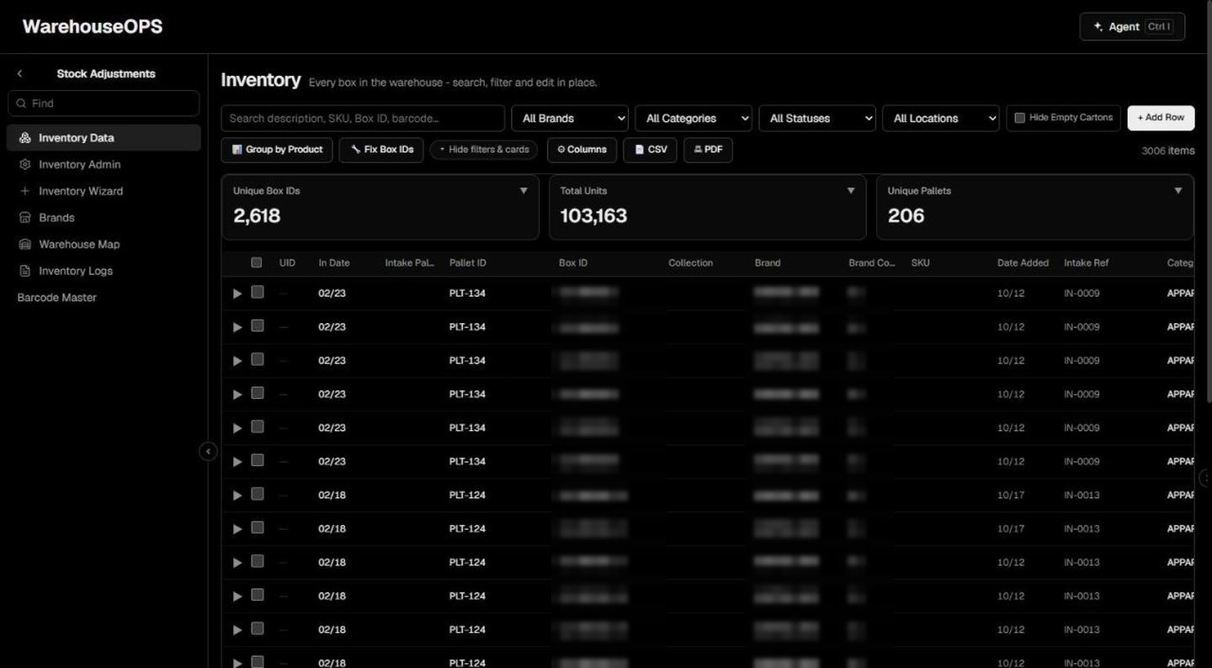Enable the Hide Empty Cartons checkbox
Screen dimensions: 1212x668
click(x=1020, y=118)
